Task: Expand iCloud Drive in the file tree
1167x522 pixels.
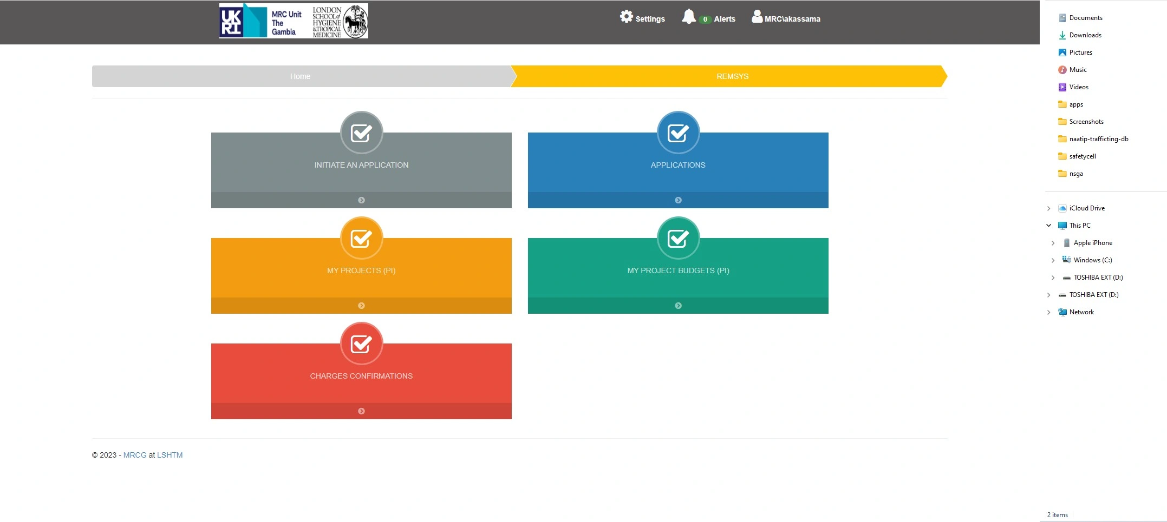Action: pos(1048,208)
